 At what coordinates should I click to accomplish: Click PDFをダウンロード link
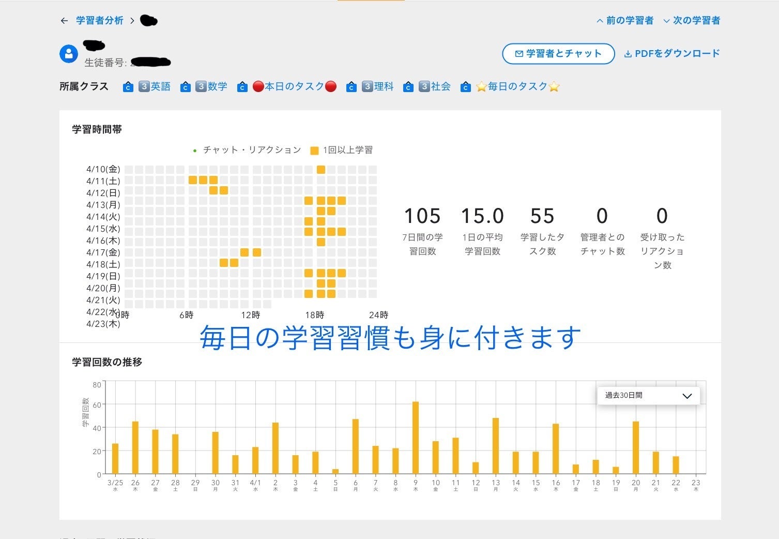click(671, 54)
